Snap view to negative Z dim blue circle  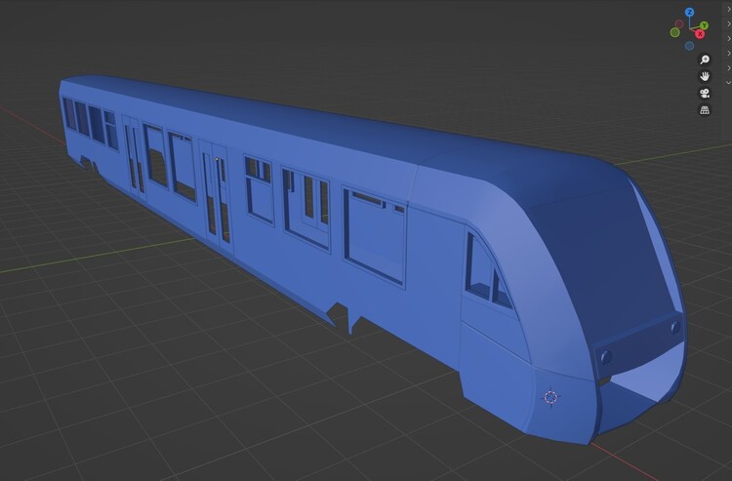[689, 46]
